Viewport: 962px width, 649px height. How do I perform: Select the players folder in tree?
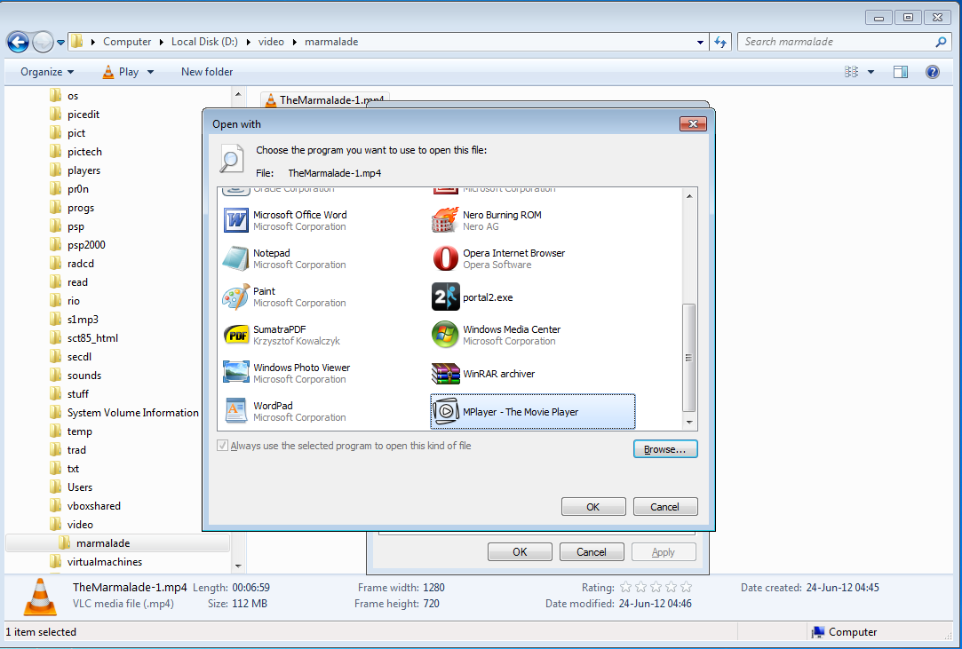84,170
